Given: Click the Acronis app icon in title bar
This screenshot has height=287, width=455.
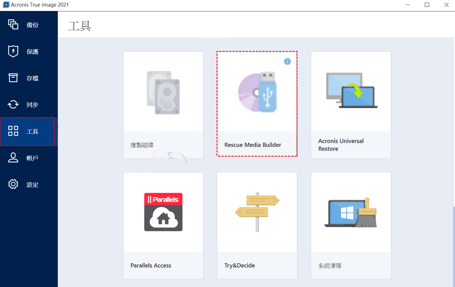Looking at the screenshot, I should [6, 5].
